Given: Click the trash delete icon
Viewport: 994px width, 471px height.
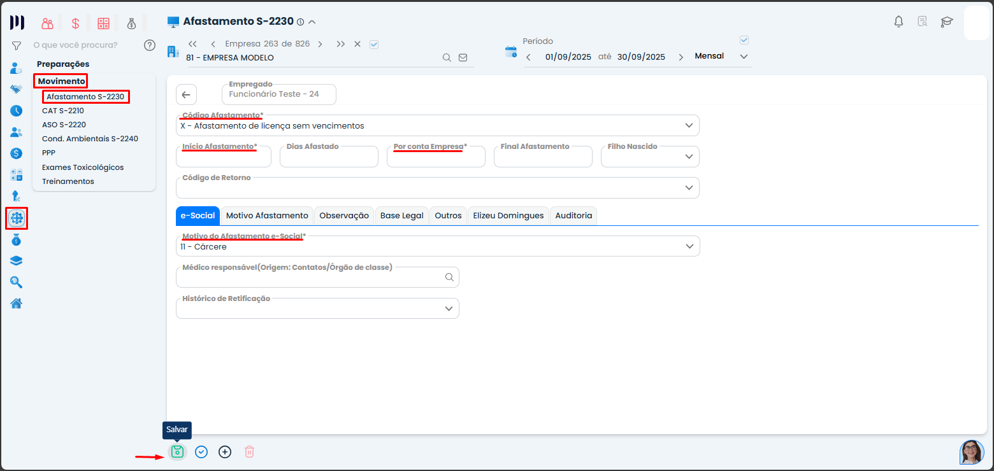Looking at the screenshot, I should [250, 452].
